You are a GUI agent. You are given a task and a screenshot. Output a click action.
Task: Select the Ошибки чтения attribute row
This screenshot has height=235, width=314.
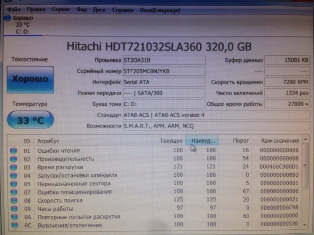[155, 150]
